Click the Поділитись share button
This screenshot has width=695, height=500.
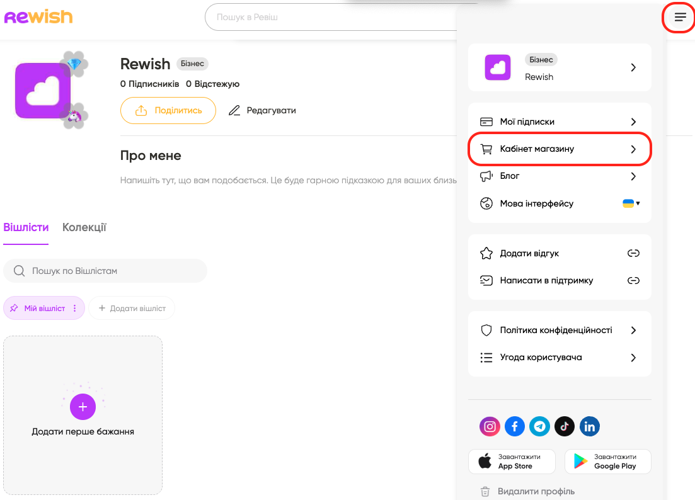pos(168,110)
